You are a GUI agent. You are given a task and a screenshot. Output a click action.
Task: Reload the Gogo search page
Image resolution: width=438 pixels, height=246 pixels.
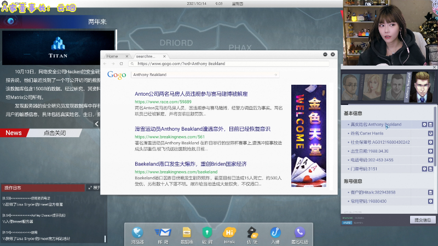[121, 63]
